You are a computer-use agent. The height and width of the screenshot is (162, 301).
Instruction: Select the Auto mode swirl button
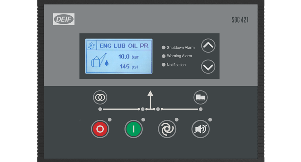click(167, 130)
